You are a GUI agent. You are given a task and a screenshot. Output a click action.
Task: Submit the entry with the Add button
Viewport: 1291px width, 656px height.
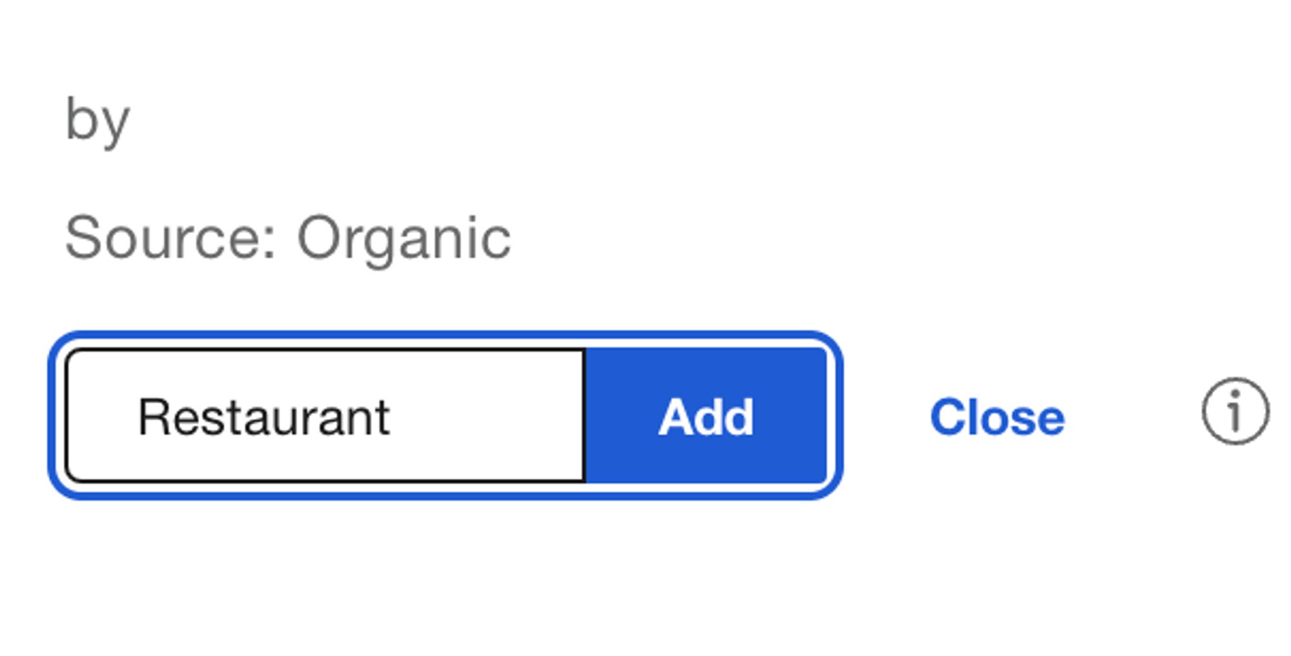click(x=706, y=416)
